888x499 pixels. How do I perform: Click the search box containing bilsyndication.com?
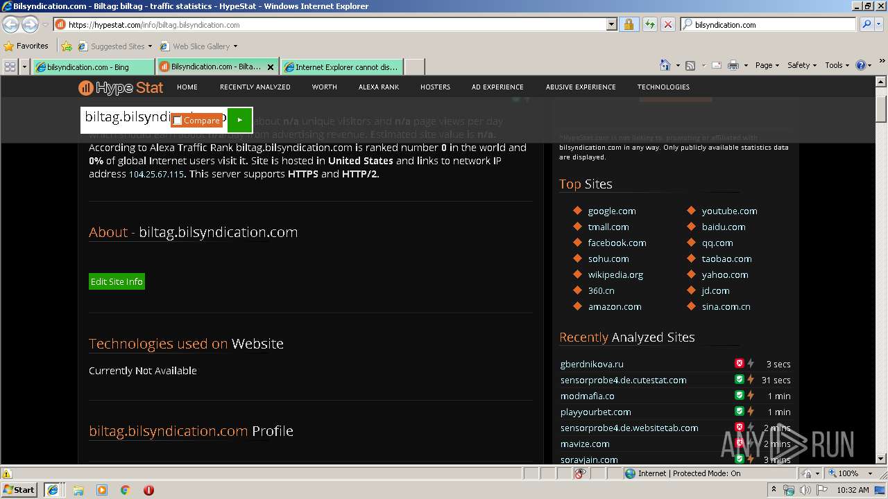(x=769, y=24)
